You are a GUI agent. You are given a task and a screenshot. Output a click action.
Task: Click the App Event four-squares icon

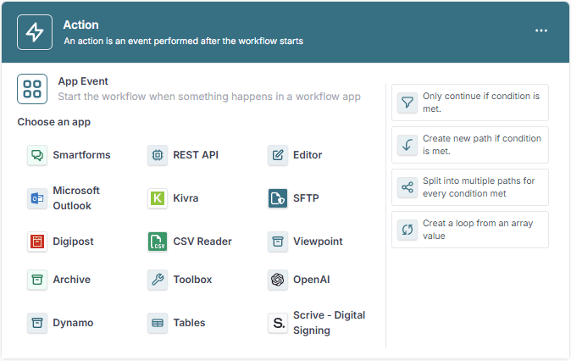pyautogui.click(x=32, y=89)
